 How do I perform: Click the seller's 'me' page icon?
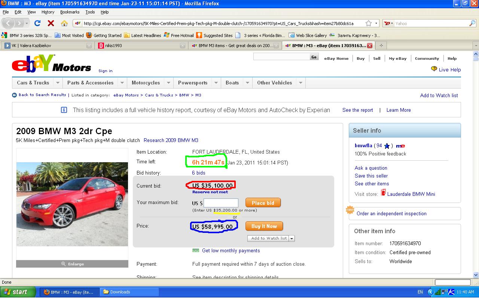[400, 146]
